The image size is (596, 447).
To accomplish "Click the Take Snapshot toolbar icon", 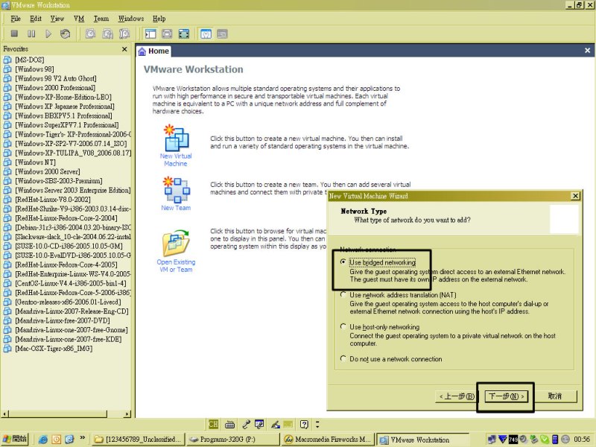I will [90, 34].
